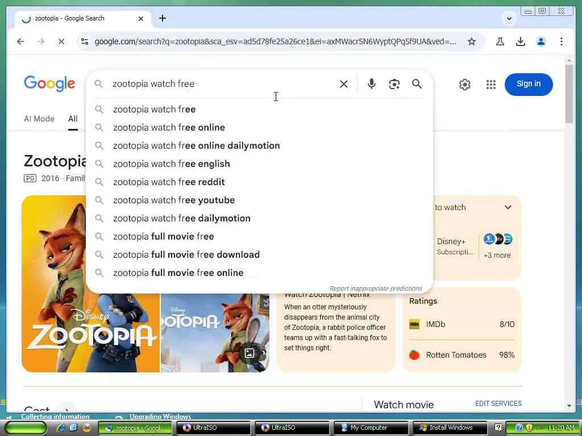Click into the search input field
Screen dimensions: 582x436
point(223,84)
